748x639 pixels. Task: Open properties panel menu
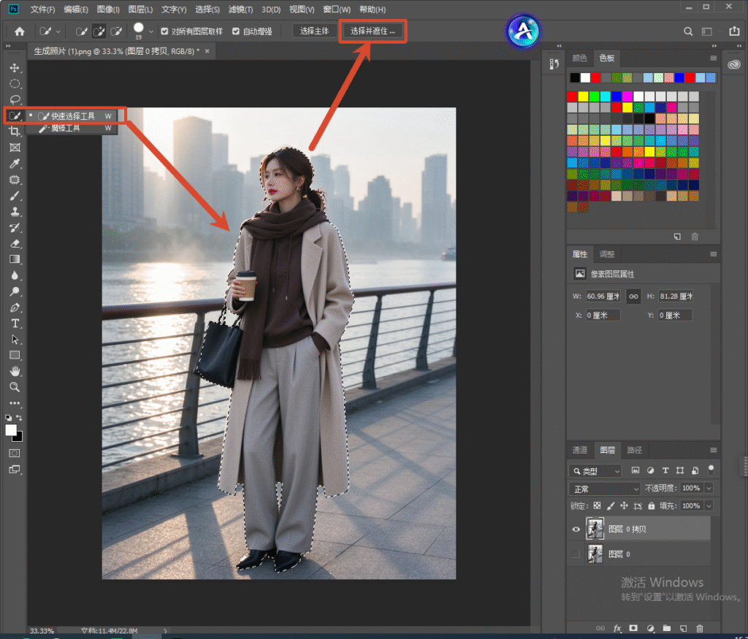coord(713,254)
